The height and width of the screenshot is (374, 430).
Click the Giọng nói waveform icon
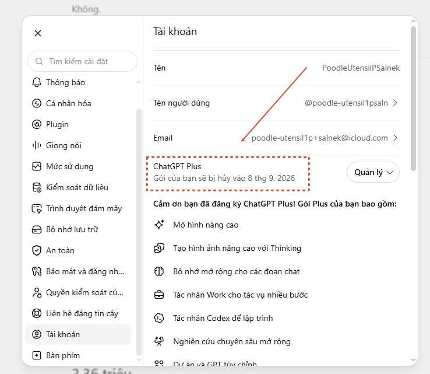(37, 145)
